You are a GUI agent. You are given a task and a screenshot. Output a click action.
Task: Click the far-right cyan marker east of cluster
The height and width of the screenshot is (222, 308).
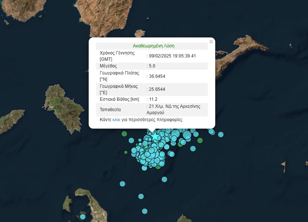pos(221,134)
